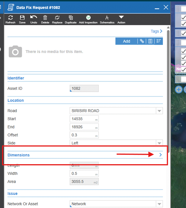Viewport: 186px width, 208px height.
Task: Click the Identifier section heading
Action: pos(16,78)
